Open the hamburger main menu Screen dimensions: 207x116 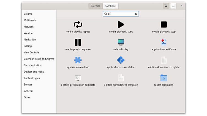(x=173, y=6)
